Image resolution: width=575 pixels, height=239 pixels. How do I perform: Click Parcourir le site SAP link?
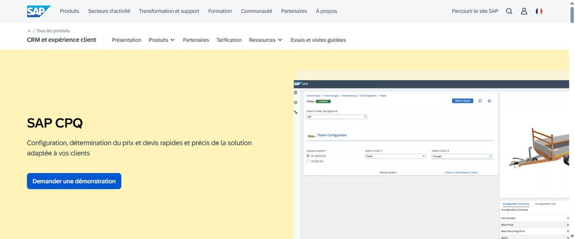(475, 11)
